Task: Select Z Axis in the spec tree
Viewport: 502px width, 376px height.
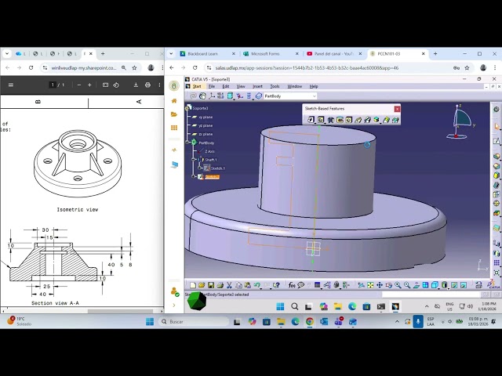Action: coord(209,151)
